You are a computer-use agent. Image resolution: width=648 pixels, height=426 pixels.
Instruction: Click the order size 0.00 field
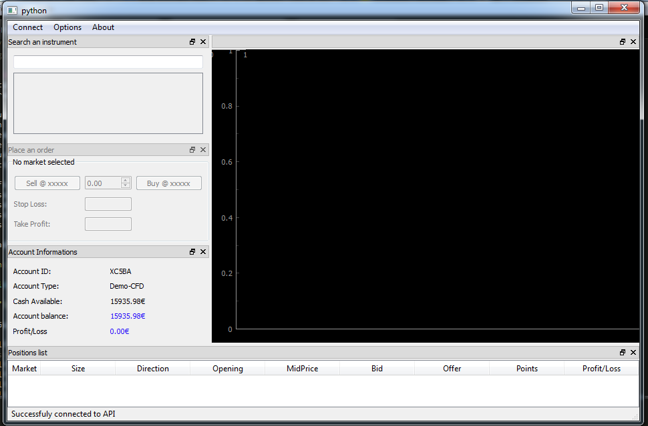pyautogui.click(x=103, y=183)
